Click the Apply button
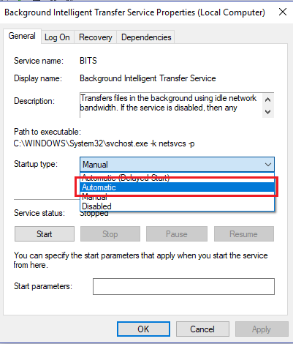This screenshot has height=344, width=293. tap(262, 329)
